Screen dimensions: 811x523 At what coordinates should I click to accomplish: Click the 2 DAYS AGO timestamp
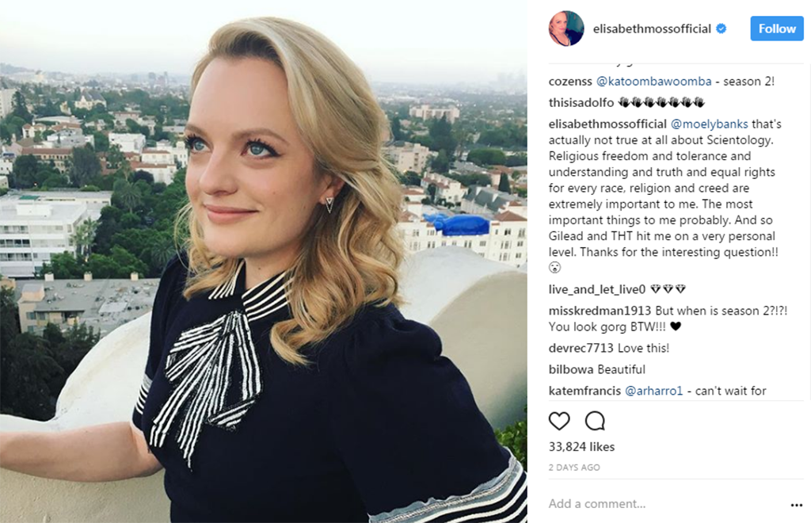(x=574, y=467)
